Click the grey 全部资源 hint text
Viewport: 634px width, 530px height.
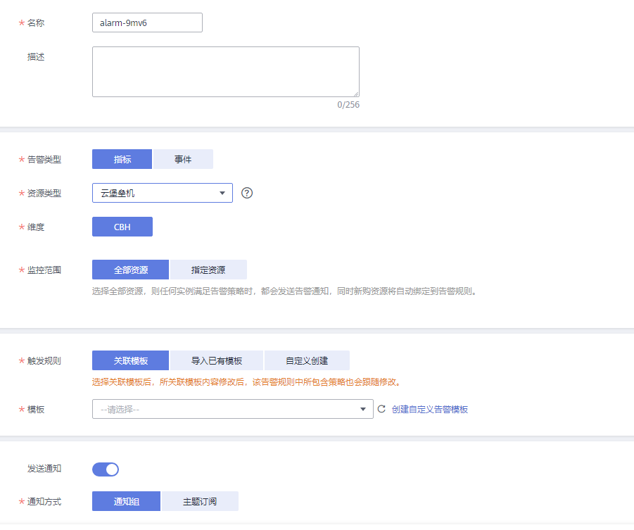284,291
